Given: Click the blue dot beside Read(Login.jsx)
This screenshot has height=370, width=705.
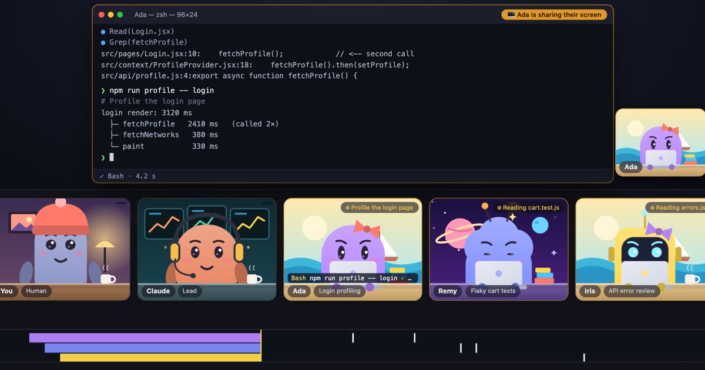Looking at the screenshot, I should click(103, 32).
